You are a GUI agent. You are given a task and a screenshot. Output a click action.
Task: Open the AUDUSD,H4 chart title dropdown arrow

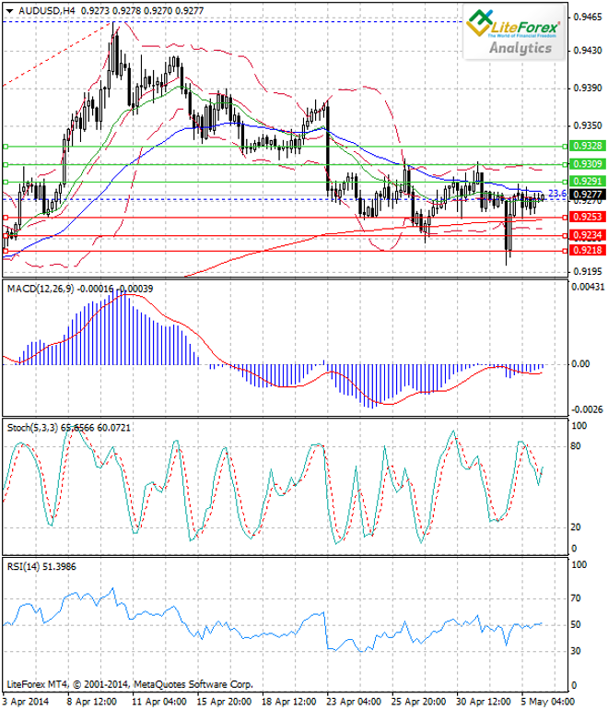(10, 10)
